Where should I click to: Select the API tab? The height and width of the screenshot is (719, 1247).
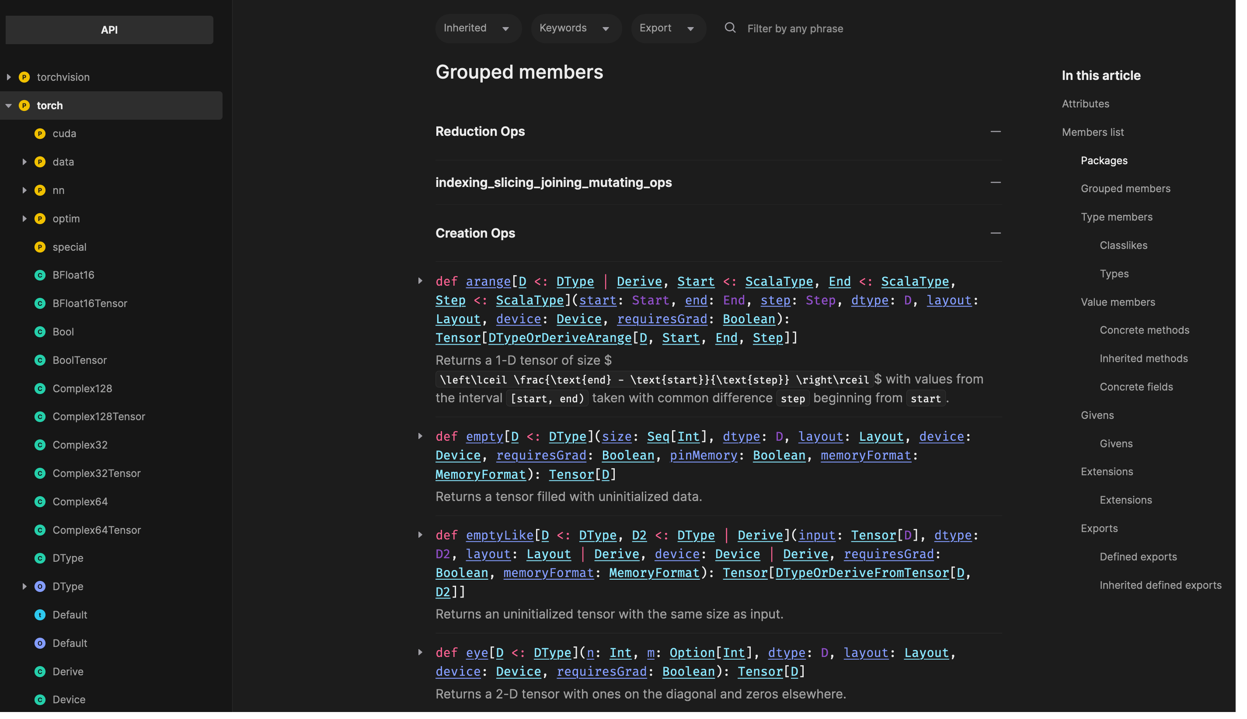click(x=109, y=30)
